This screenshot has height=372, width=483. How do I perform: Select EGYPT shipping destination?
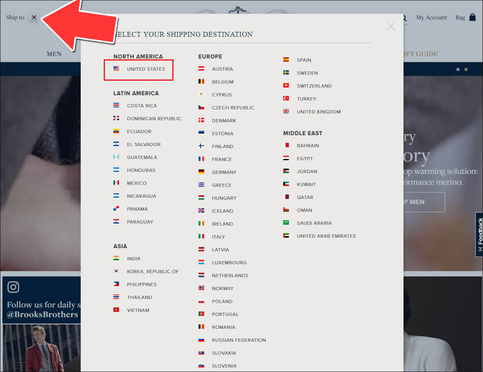305,159
